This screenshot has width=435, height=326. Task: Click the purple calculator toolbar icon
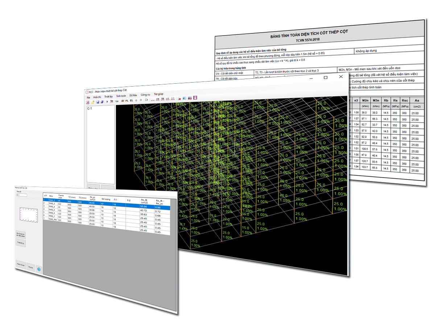point(195,97)
